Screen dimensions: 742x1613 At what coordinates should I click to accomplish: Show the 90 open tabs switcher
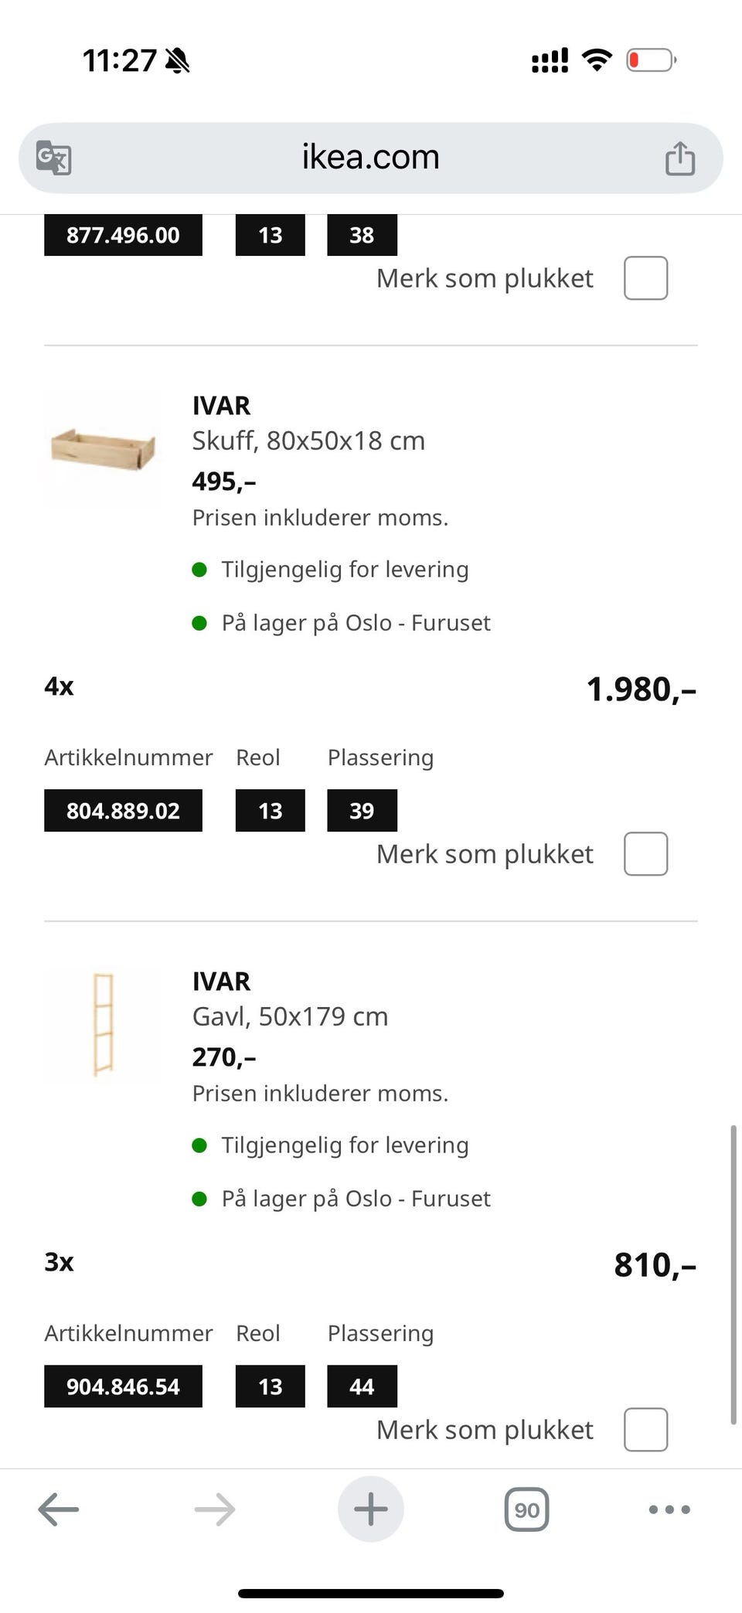click(x=526, y=1509)
